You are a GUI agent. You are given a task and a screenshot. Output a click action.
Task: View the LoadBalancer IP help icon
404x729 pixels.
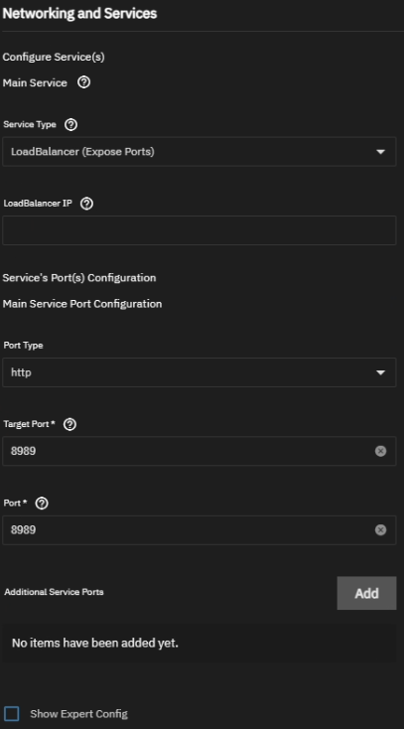click(x=86, y=204)
